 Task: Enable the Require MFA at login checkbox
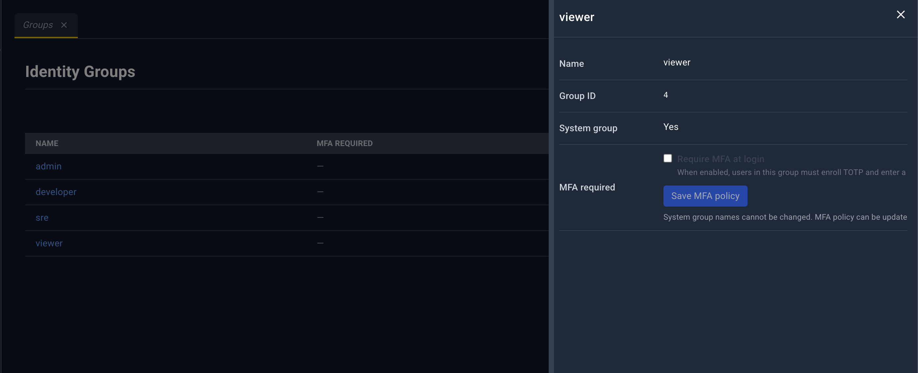[667, 158]
